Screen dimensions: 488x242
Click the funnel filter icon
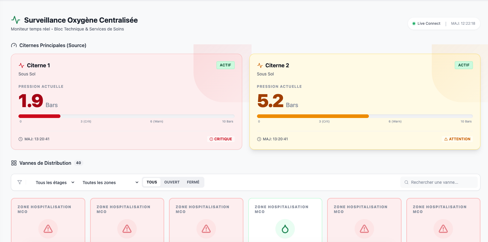[20, 182]
